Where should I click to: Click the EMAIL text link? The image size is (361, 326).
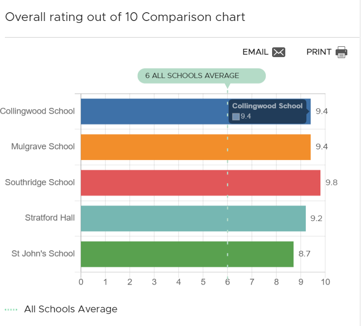(255, 52)
